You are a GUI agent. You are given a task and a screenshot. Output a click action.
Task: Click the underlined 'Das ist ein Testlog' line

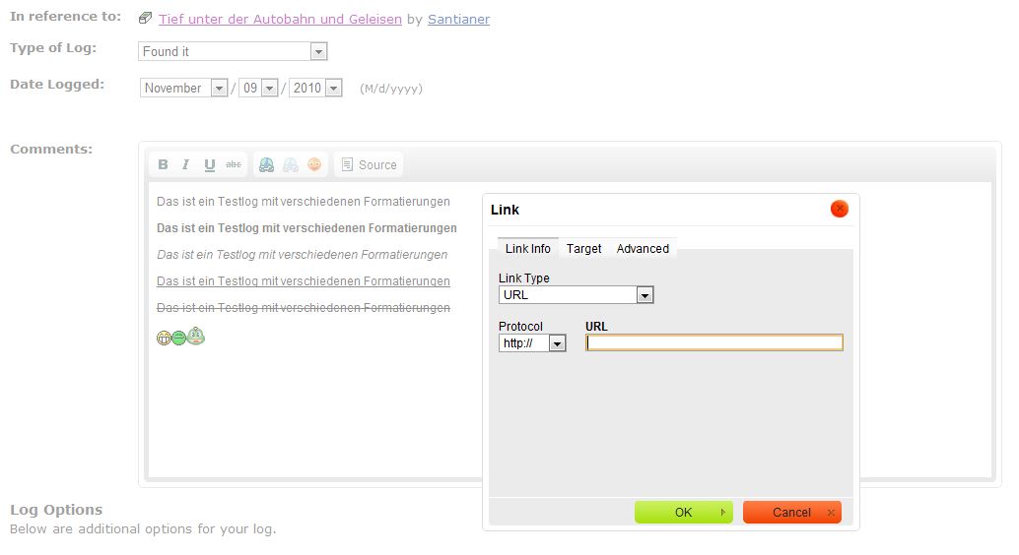click(x=304, y=281)
